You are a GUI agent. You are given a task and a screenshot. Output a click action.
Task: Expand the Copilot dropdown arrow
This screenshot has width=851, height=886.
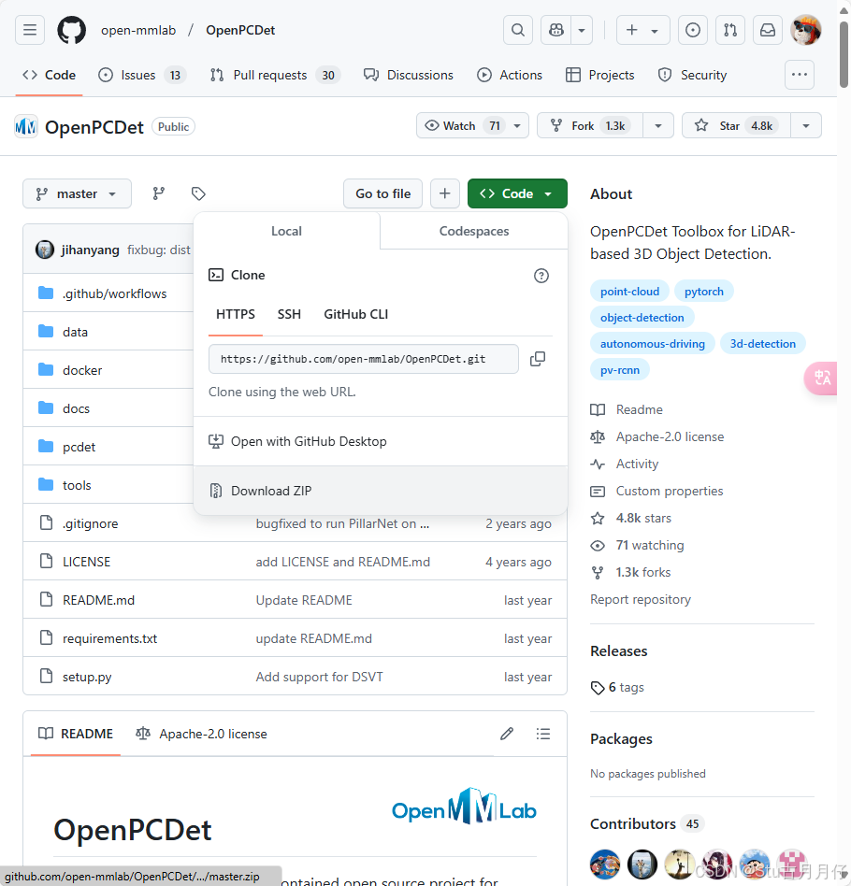click(582, 30)
